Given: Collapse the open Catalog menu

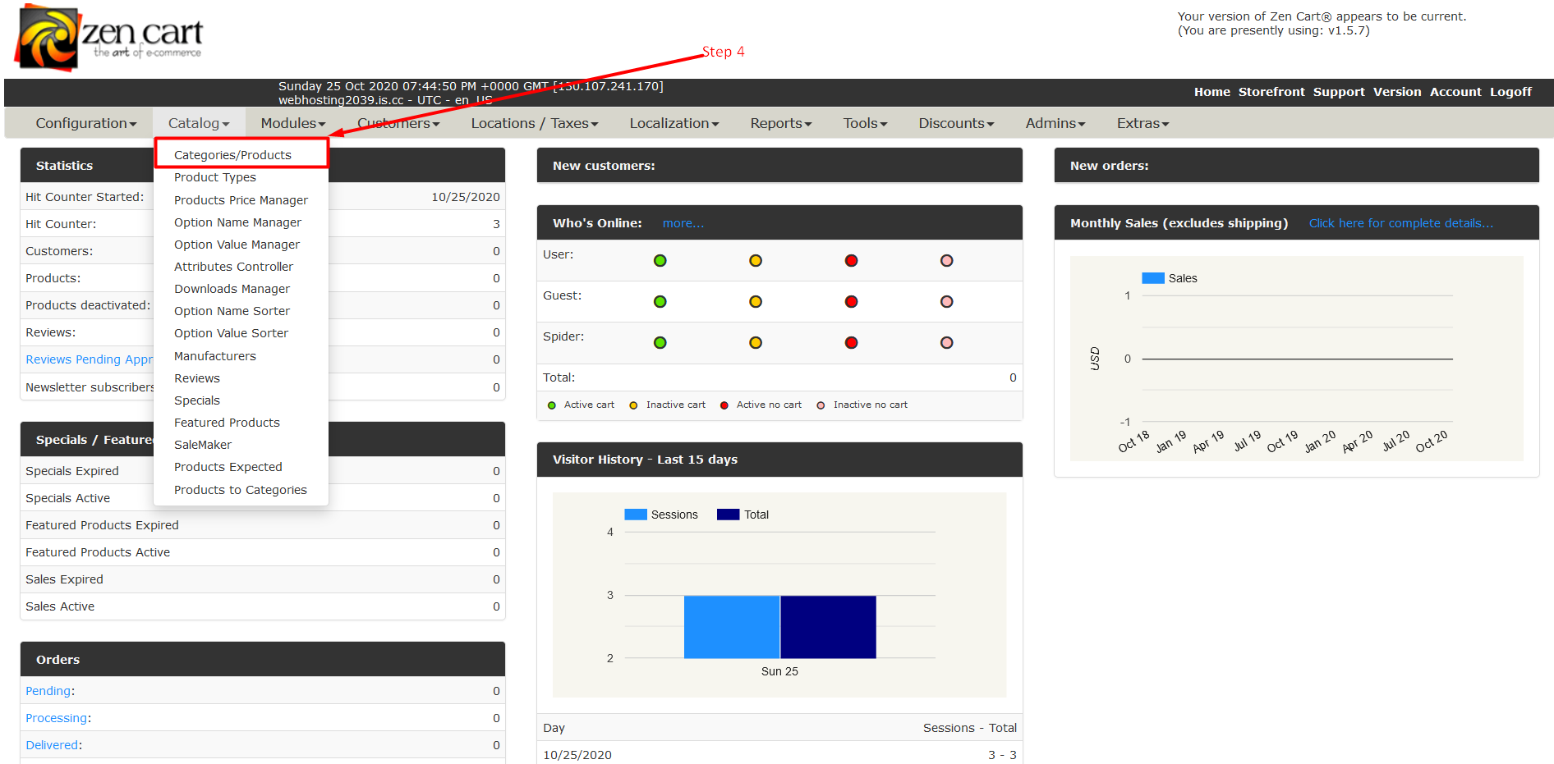Looking at the screenshot, I should (x=199, y=123).
